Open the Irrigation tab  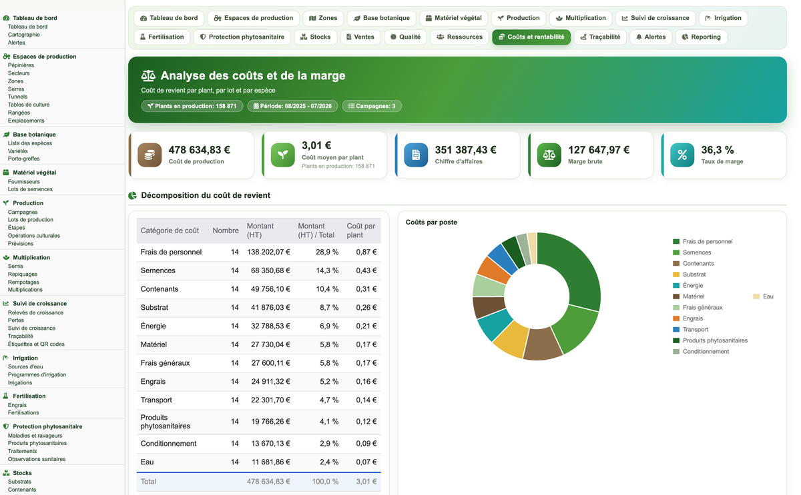724,18
